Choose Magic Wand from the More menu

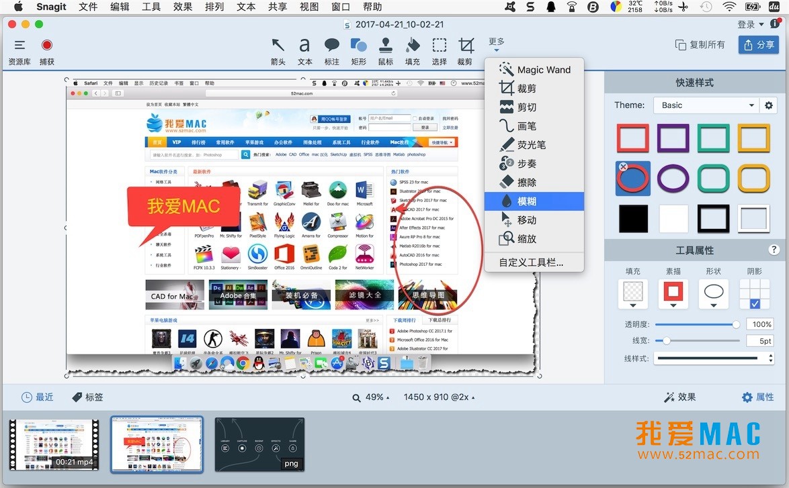534,70
